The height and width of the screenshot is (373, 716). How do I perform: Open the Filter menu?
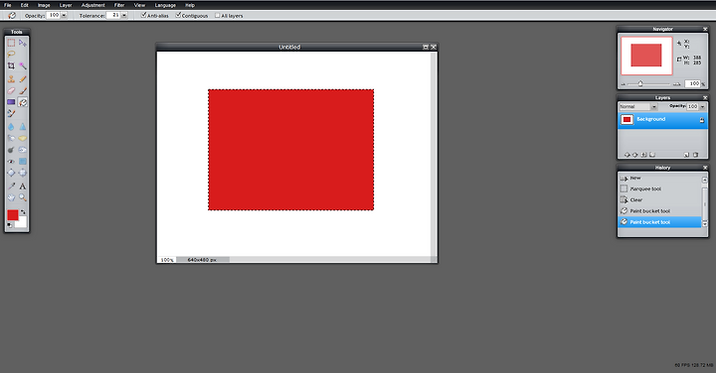pos(119,5)
